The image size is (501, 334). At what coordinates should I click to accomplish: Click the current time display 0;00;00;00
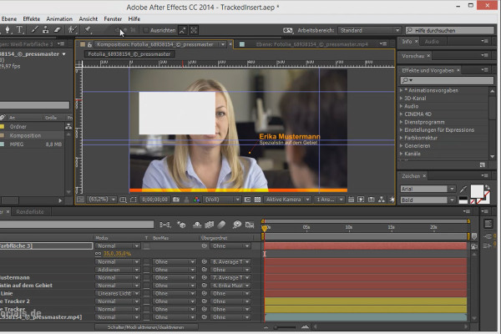155,200
